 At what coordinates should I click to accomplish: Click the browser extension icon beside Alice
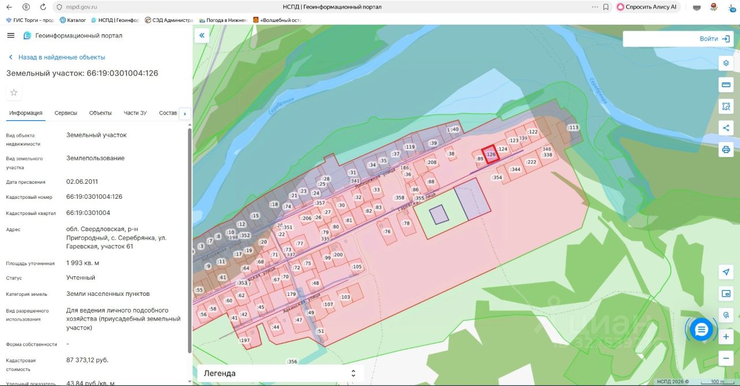tap(697, 8)
